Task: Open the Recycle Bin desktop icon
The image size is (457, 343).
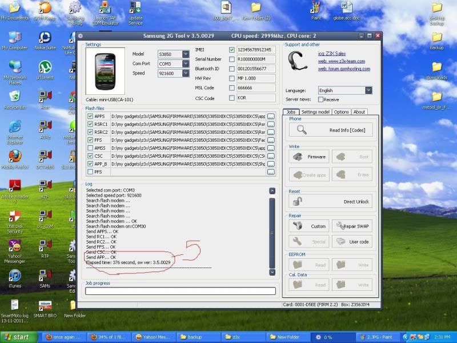Action: pyautogui.click(x=15, y=100)
